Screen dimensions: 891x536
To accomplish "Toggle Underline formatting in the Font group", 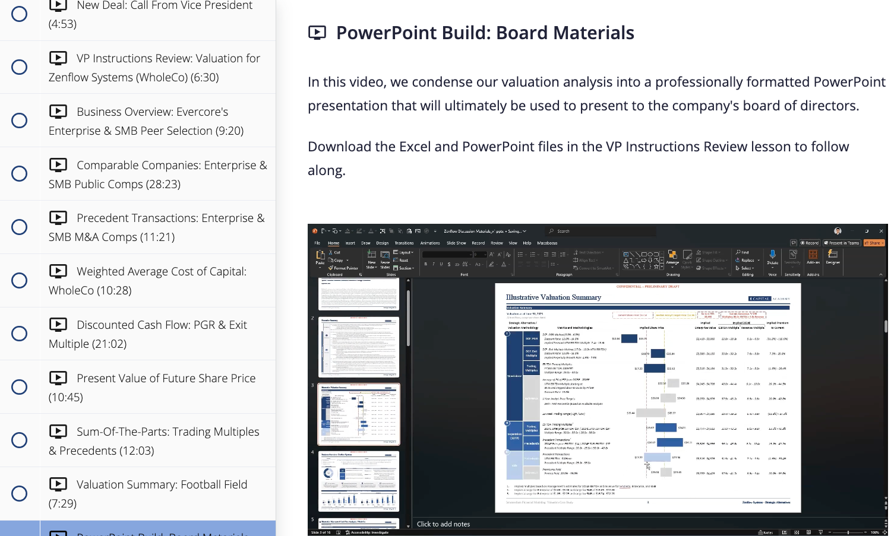I will pyautogui.click(x=441, y=264).
